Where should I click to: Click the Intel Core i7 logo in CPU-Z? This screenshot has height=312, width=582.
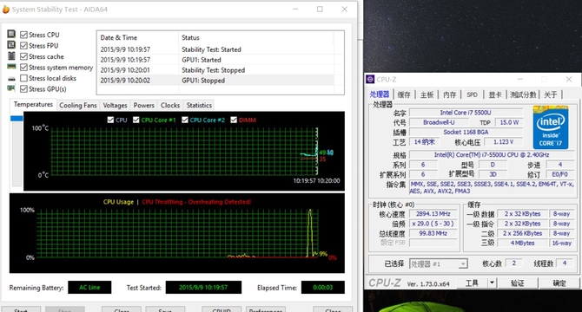tap(551, 127)
